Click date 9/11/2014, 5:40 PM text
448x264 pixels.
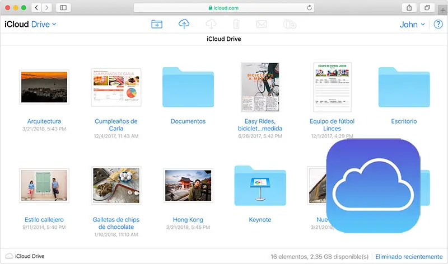click(x=44, y=228)
